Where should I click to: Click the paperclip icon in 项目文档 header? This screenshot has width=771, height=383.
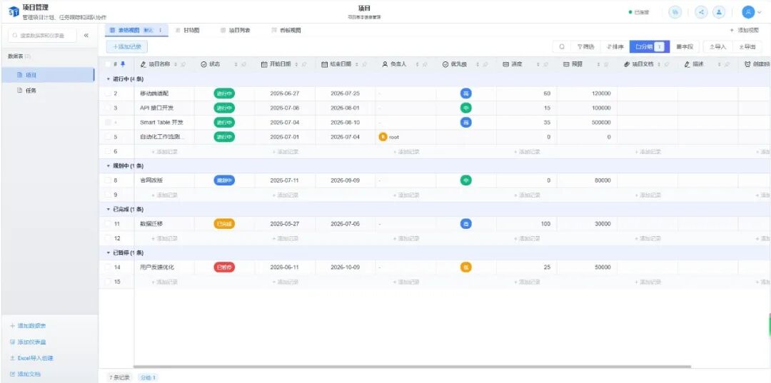point(627,64)
